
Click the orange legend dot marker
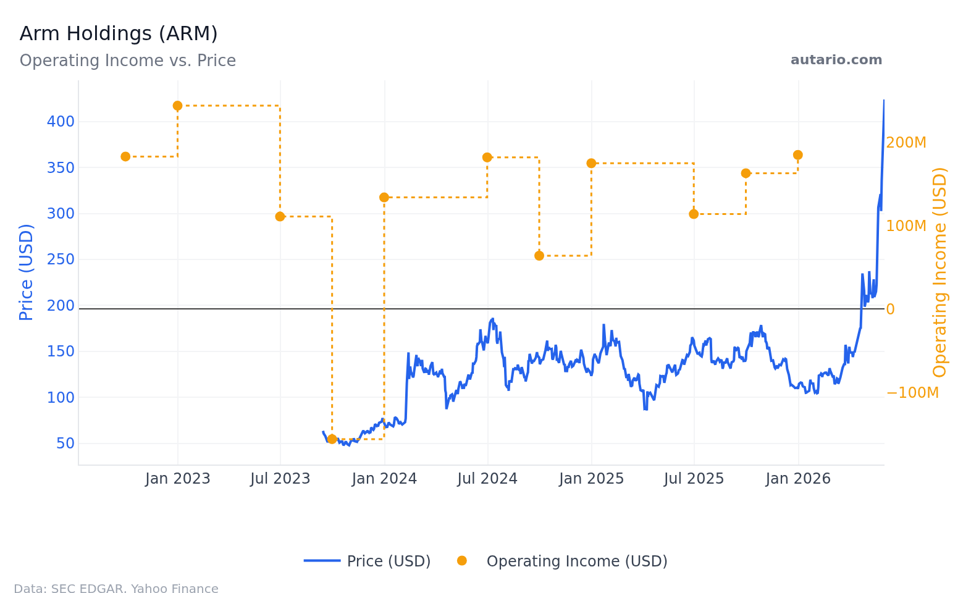(x=461, y=560)
